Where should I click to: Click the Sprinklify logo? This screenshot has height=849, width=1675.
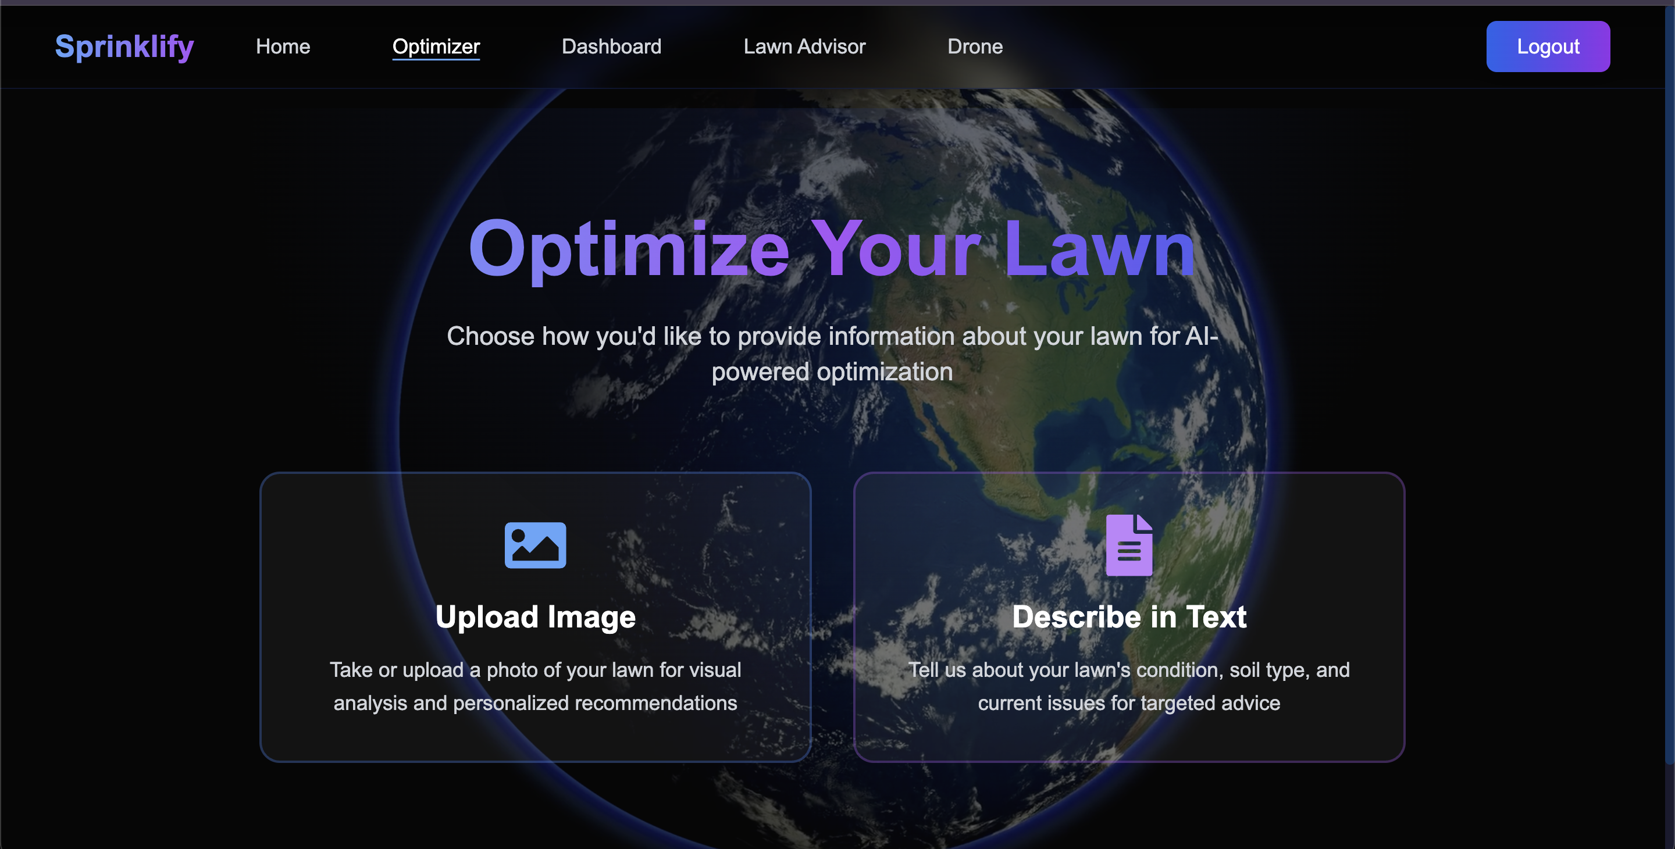(124, 47)
